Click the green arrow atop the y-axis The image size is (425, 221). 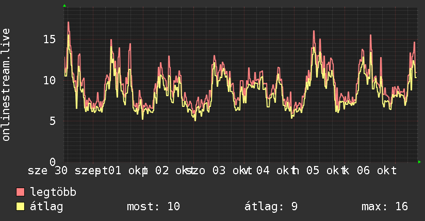point(64,6)
